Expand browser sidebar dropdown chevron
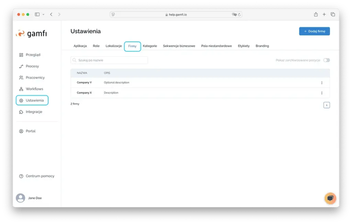The width and height of the screenshot is (352, 224). click(x=44, y=14)
